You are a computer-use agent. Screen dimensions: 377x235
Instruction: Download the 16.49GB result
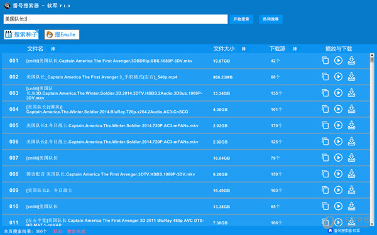[351, 190]
